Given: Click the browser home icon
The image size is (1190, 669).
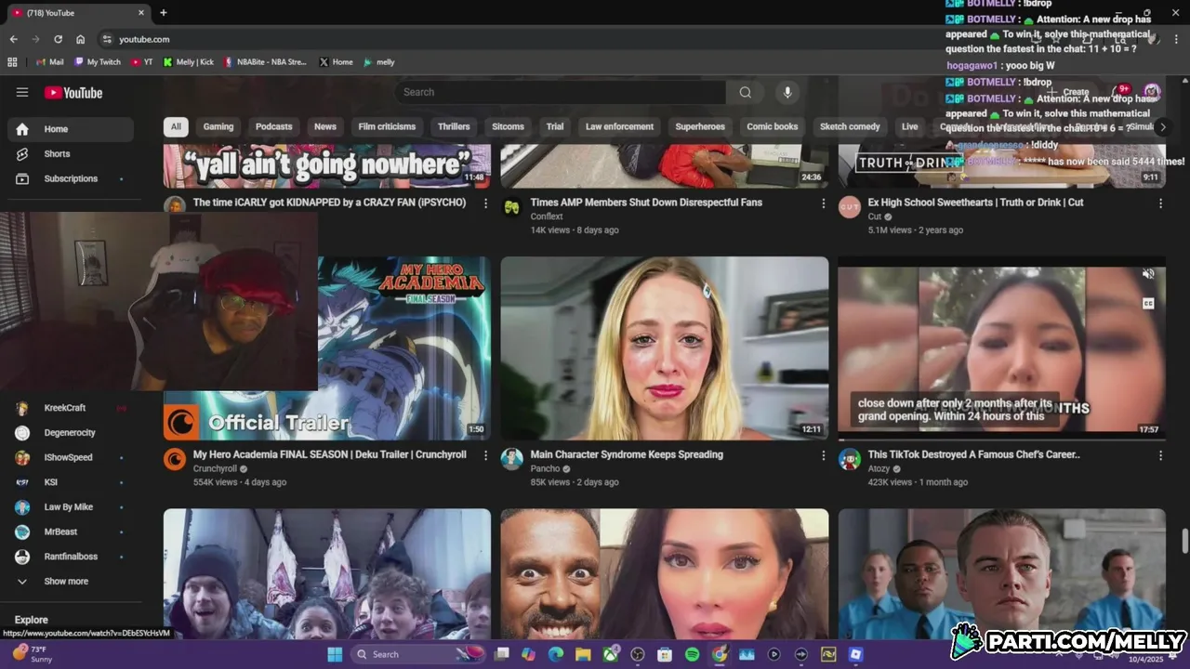Looking at the screenshot, I should pyautogui.click(x=80, y=39).
